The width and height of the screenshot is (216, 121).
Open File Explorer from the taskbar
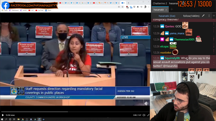(x=19, y=119)
